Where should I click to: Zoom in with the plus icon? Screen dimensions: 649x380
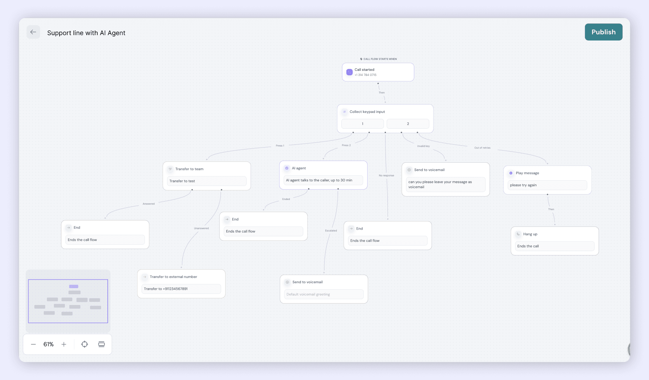coord(64,344)
